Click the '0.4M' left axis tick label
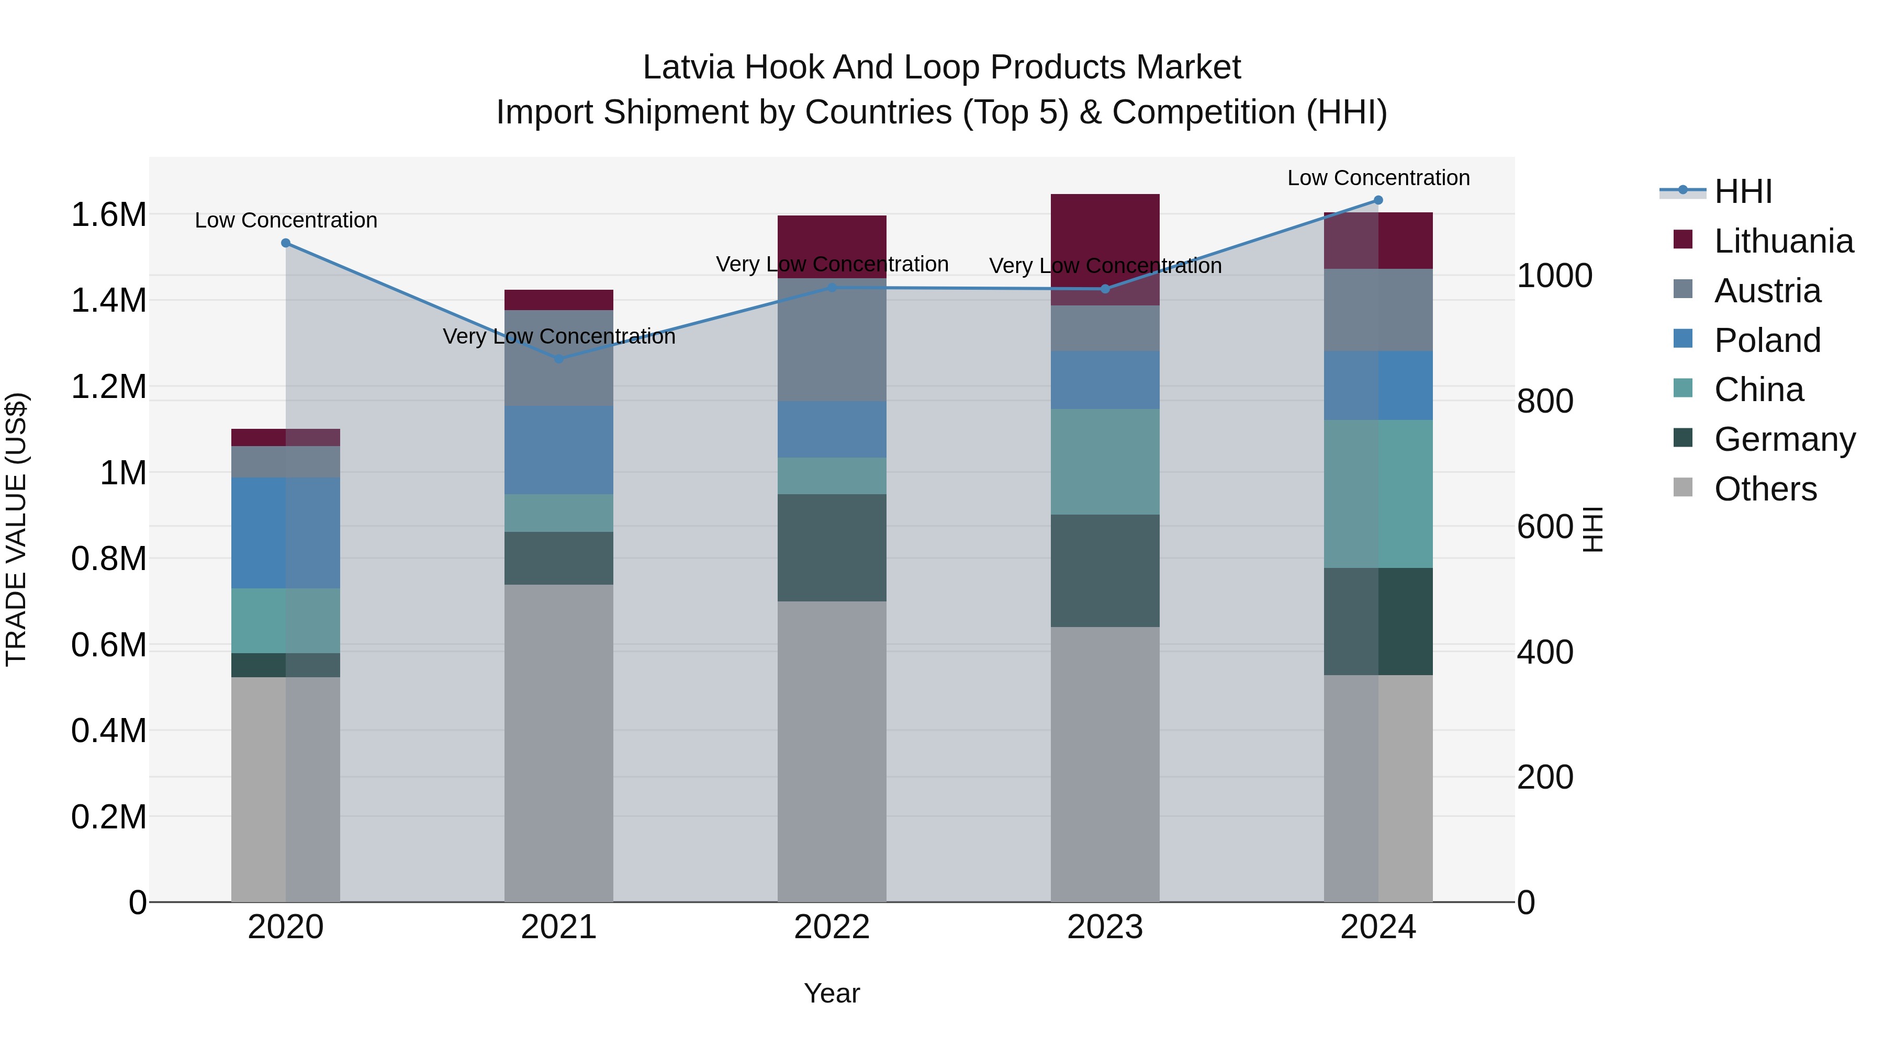 (109, 731)
